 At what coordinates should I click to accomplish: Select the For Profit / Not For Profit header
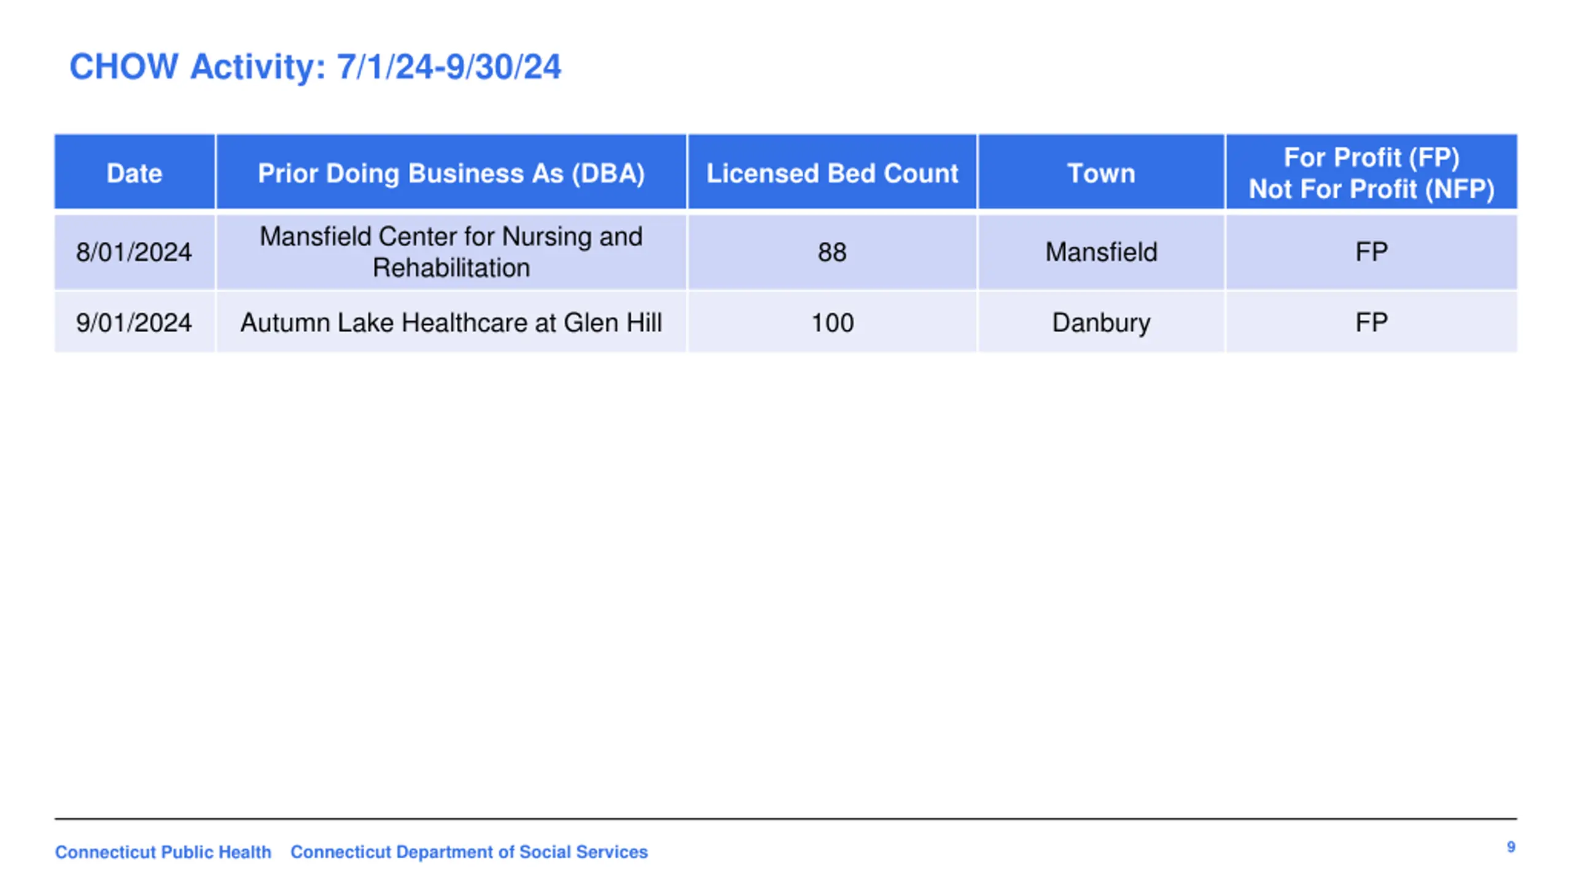(1371, 172)
